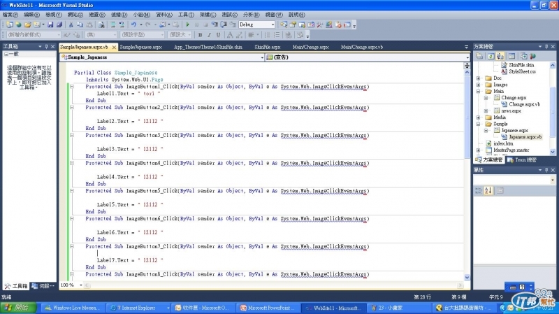Screen dimensions: 559x314
Task: Click Copy Web Site icon in Solution Explorer
Action: 523,57
